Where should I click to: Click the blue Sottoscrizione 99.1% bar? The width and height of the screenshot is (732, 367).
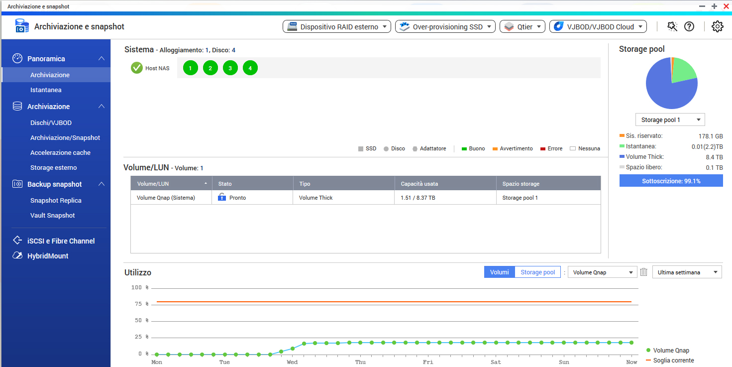(x=671, y=181)
